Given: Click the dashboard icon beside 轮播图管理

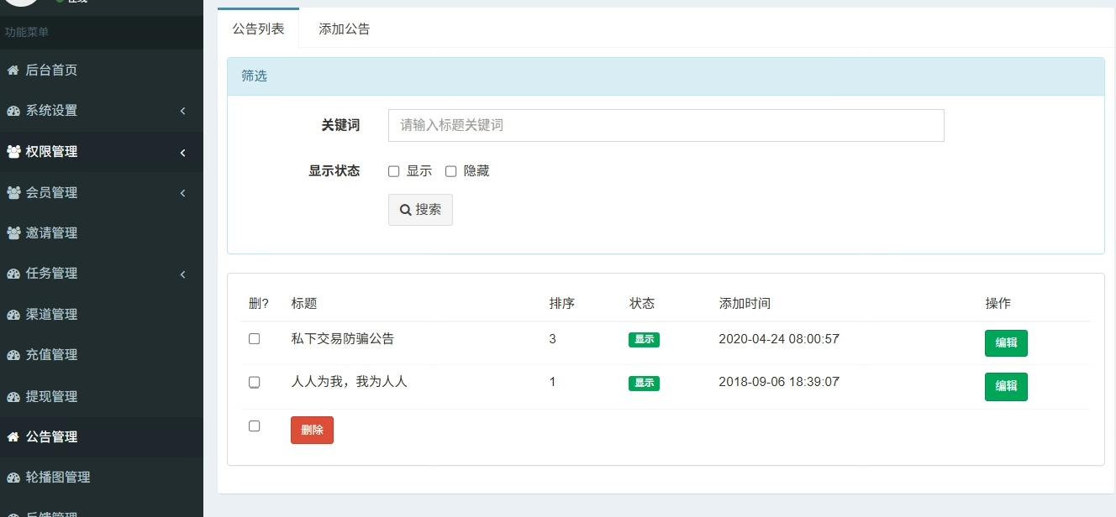Looking at the screenshot, I should click(13, 478).
